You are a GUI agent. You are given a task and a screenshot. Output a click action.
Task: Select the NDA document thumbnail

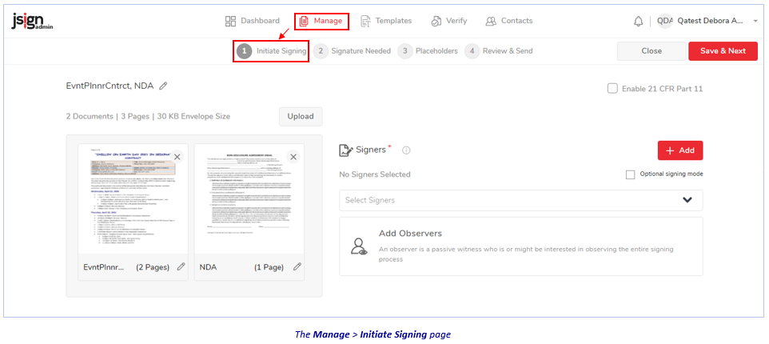249,200
